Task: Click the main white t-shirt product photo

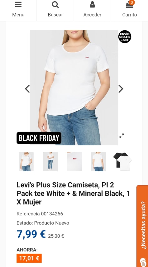Action: coord(74,88)
